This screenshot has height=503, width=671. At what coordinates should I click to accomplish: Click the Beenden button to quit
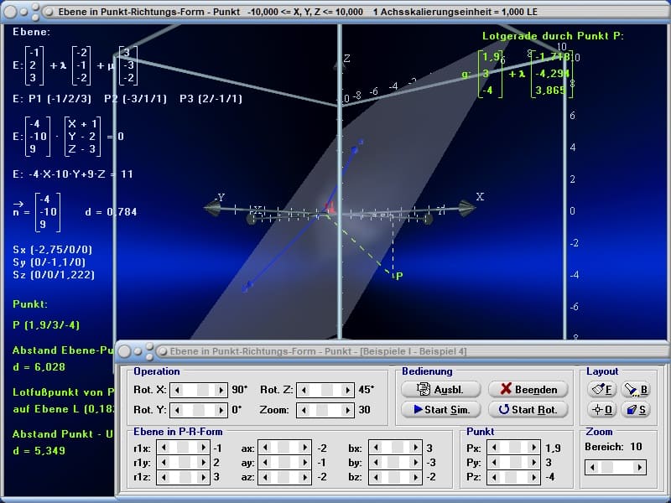[x=528, y=389]
